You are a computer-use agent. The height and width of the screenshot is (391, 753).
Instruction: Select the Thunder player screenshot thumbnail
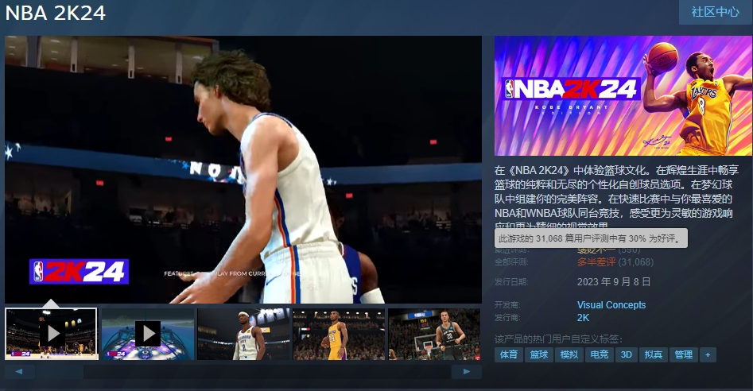243,334
